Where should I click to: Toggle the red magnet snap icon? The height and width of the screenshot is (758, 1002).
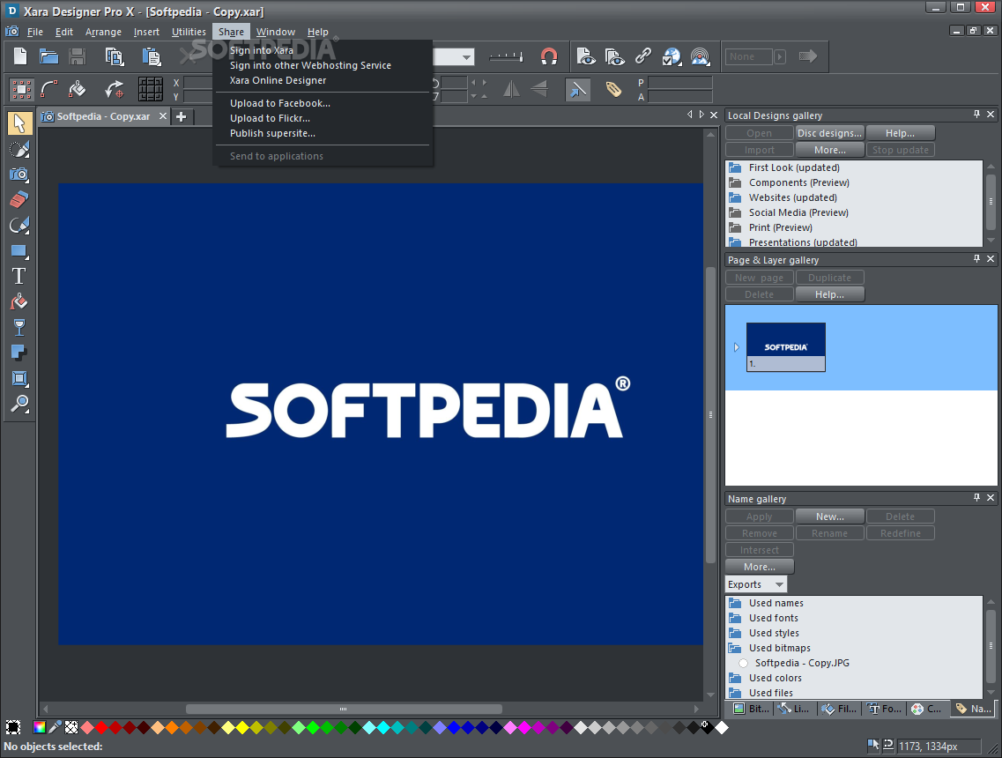click(x=549, y=56)
